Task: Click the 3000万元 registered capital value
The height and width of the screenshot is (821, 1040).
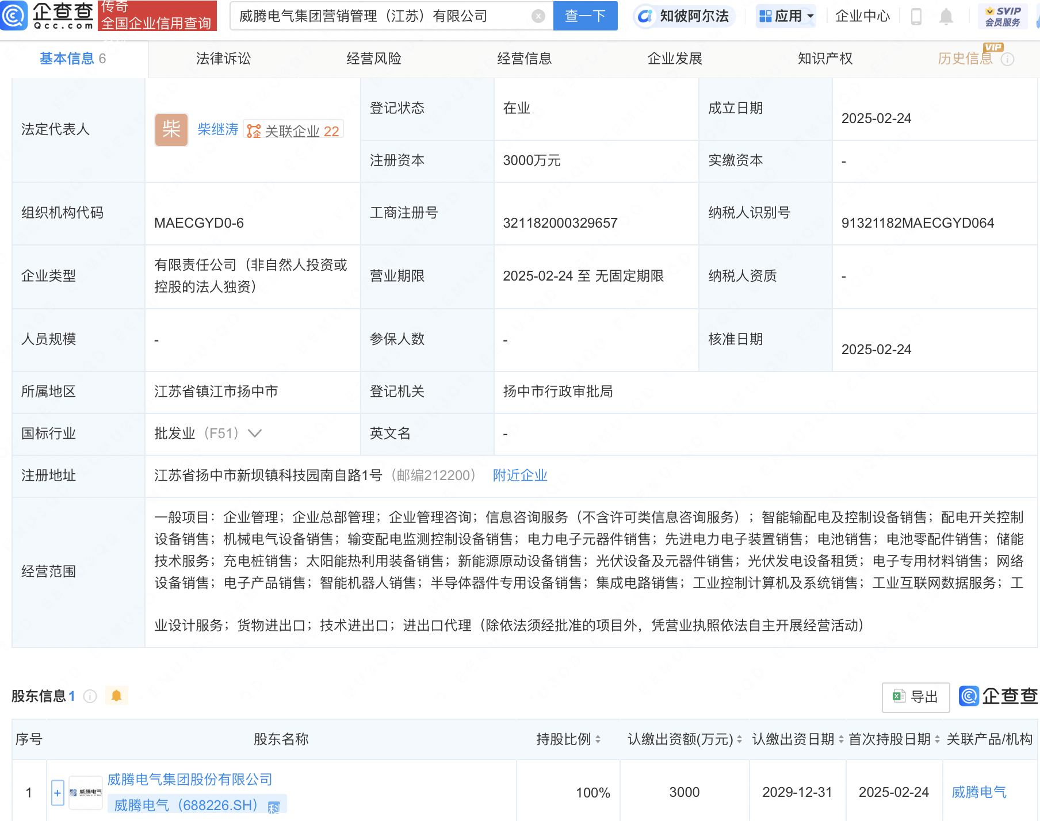Action: point(532,160)
